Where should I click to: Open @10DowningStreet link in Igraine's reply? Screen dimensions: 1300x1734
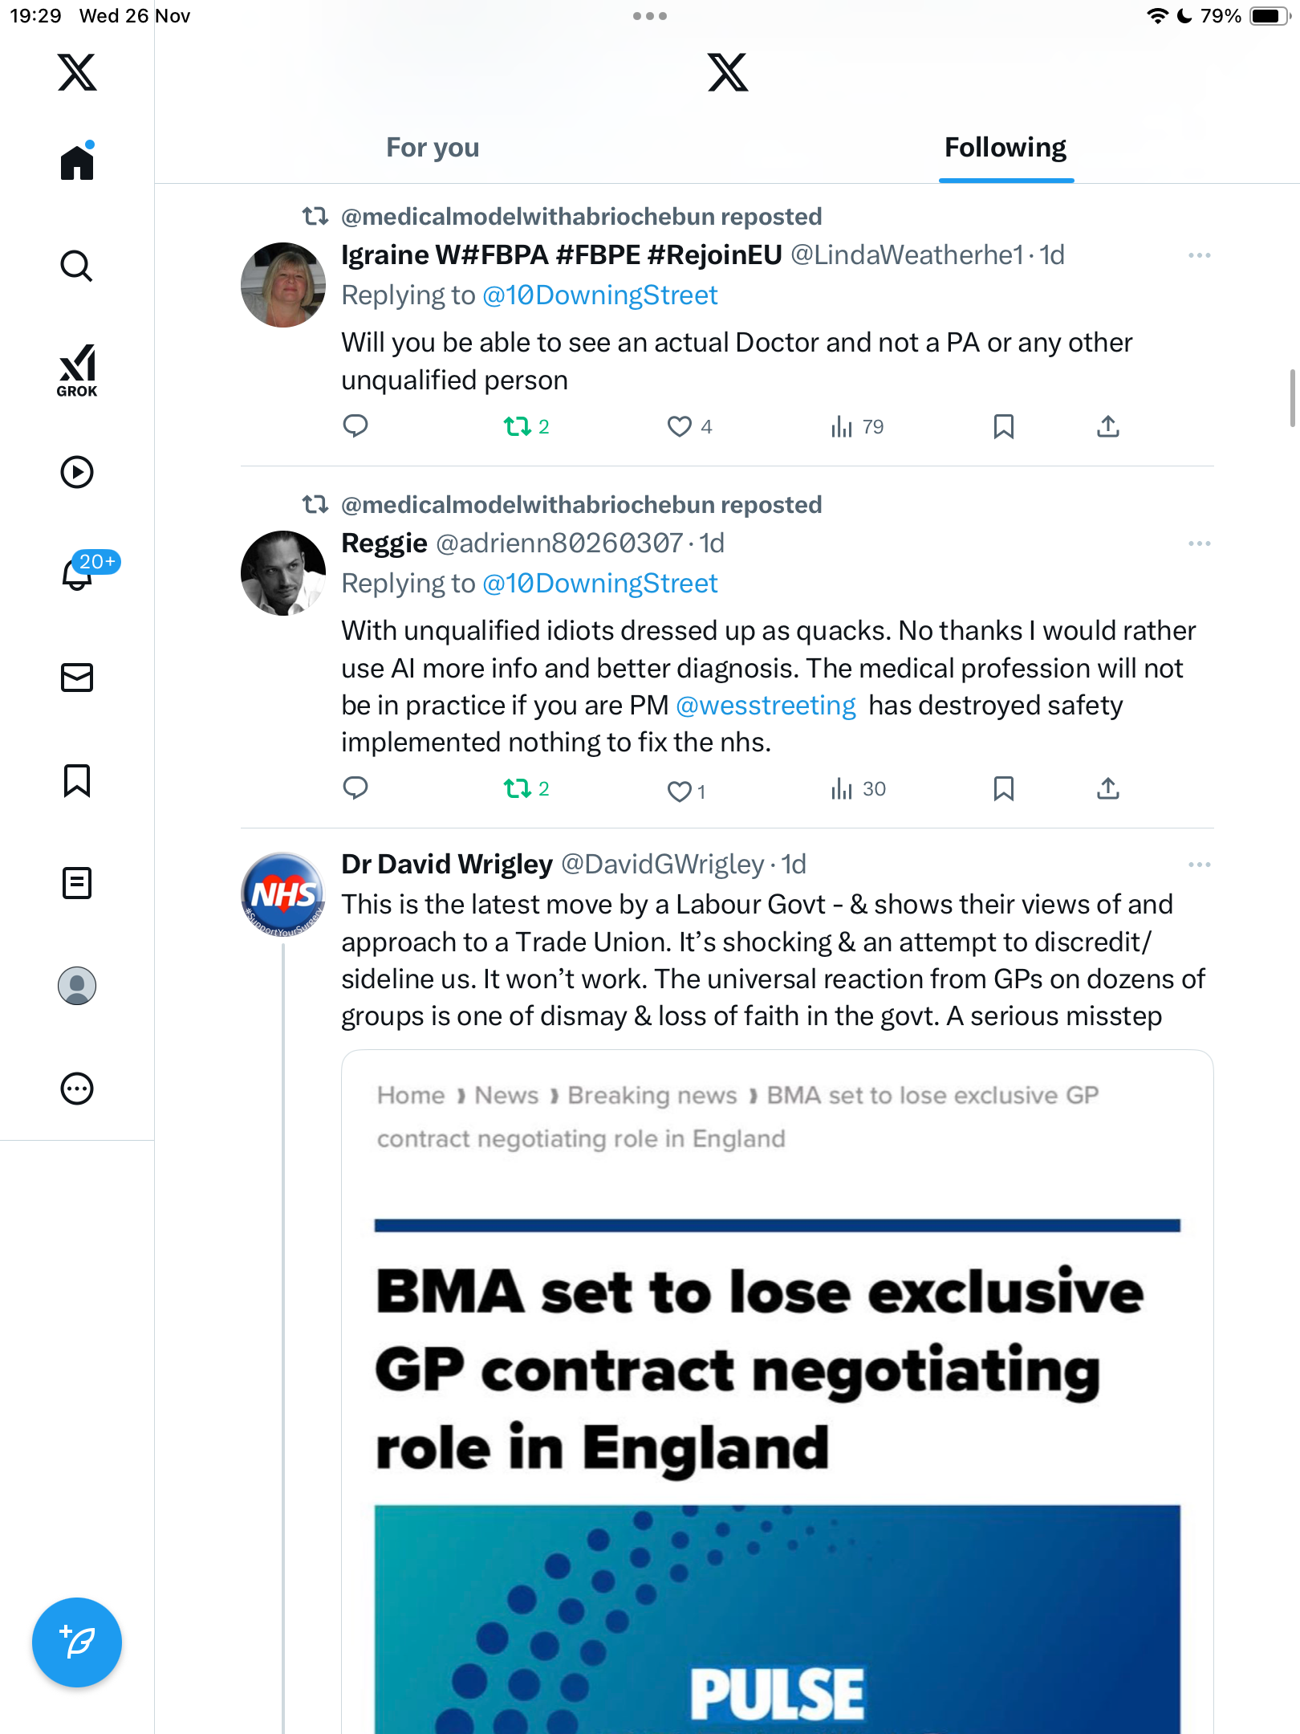coord(599,295)
